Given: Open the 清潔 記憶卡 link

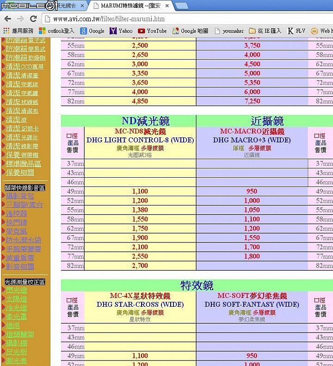Looking at the screenshot, I should click(x=22, y=128).
